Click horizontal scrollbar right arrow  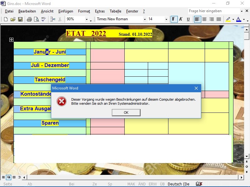[241, 177]
